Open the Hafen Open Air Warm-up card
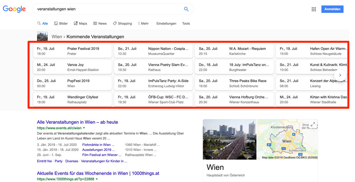Viewport: 355px width, 182px height. (x=312, y=51)
